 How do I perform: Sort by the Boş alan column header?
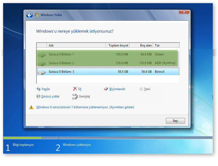click(x=141, y=45)
